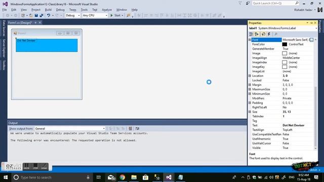Open the File menu

pyautogui.click(x=5, y=10)
